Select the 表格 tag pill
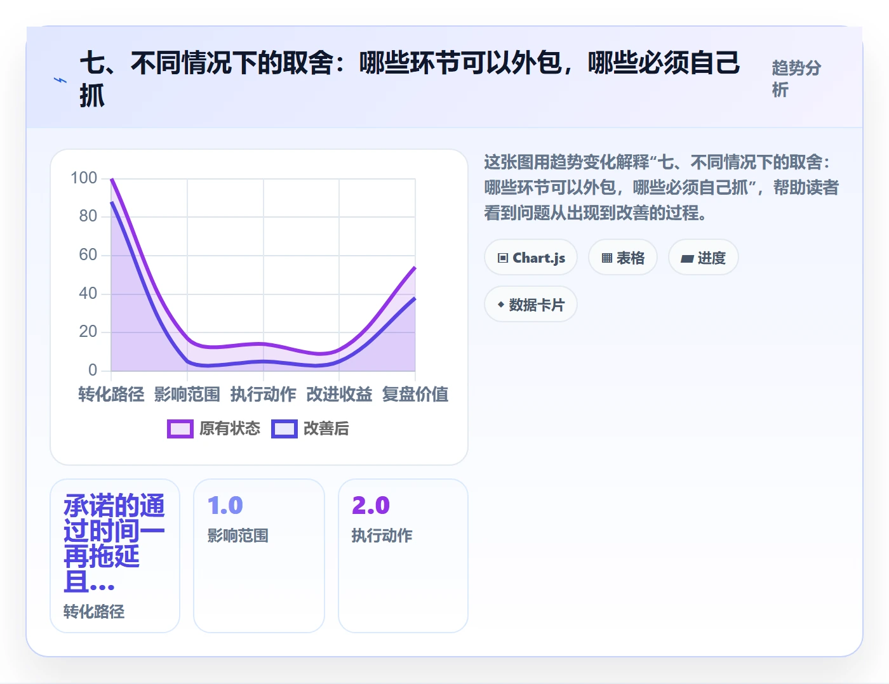 click(x=623, y=258)
